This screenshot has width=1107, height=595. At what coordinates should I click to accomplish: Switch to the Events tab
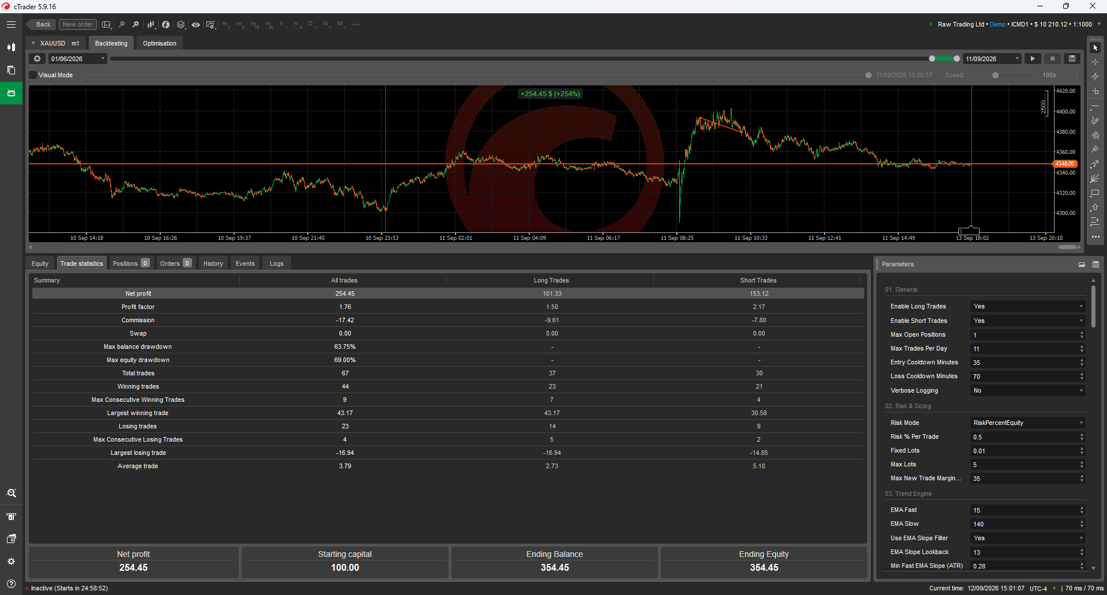click(245, 263)
